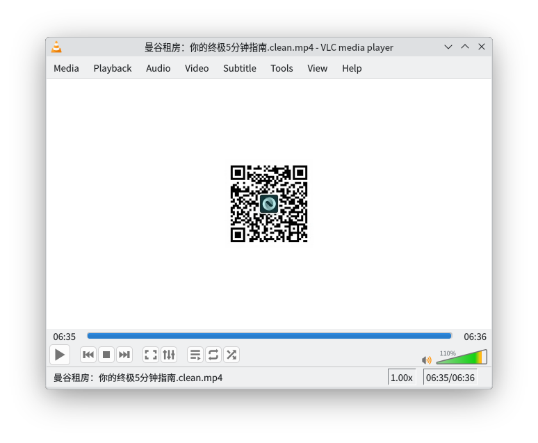The height and width of the screenshot is (443, 538).
Task: Show extended settings equalizer icon
Action: coord(169,355)
